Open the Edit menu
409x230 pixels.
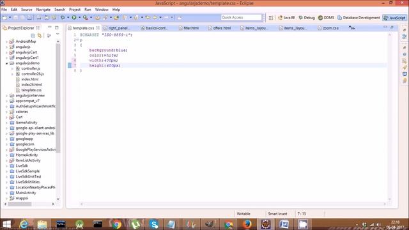point(14,10)
